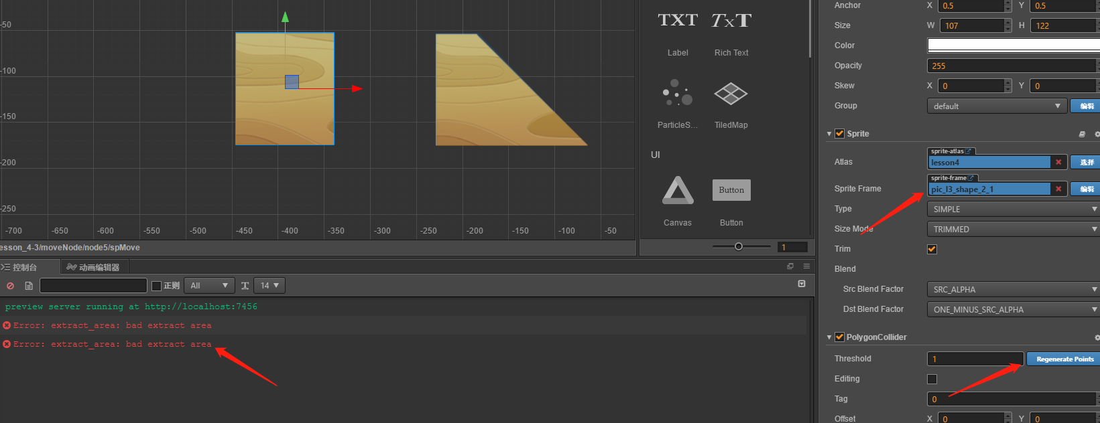Toggle the PolygonCollider component enabled checkbox
The image size is (1100, 423).
click(839, 337)
